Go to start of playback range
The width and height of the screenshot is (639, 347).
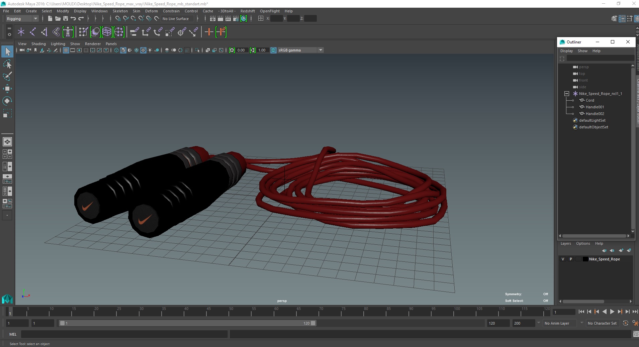coord(581,312)
